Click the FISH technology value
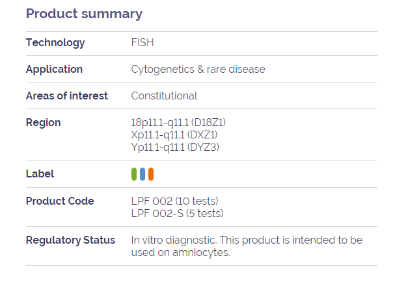The width and height of the screenshot is (393, 282). (x=142, y=42)
